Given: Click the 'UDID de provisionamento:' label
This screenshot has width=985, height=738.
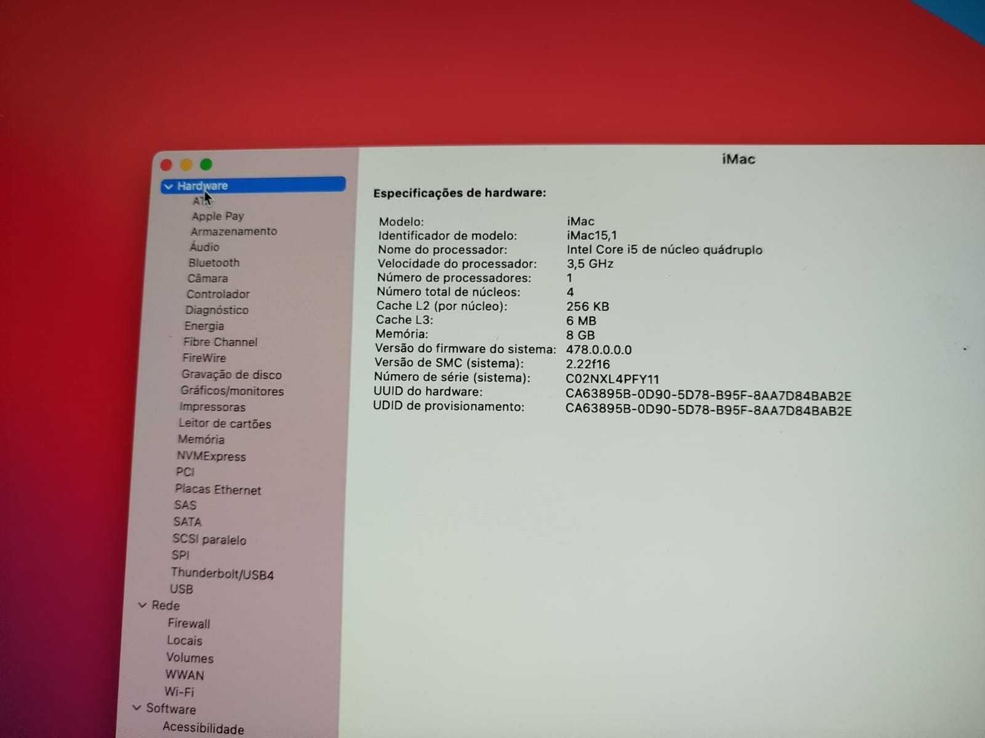Looking at the screenshot, I should [449, 407].
